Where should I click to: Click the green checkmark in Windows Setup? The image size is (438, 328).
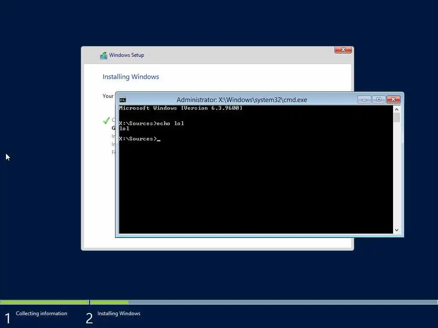click(107, 120)
